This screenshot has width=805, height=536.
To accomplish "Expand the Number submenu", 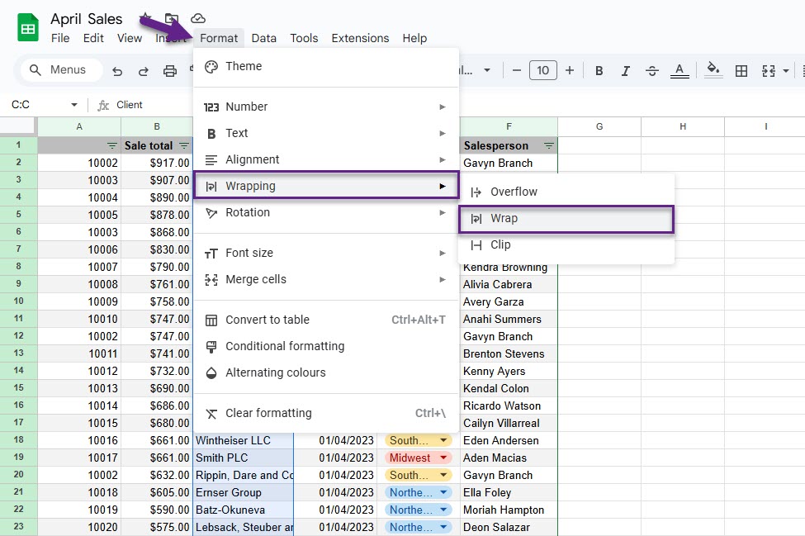I will (x=326, y=107).
